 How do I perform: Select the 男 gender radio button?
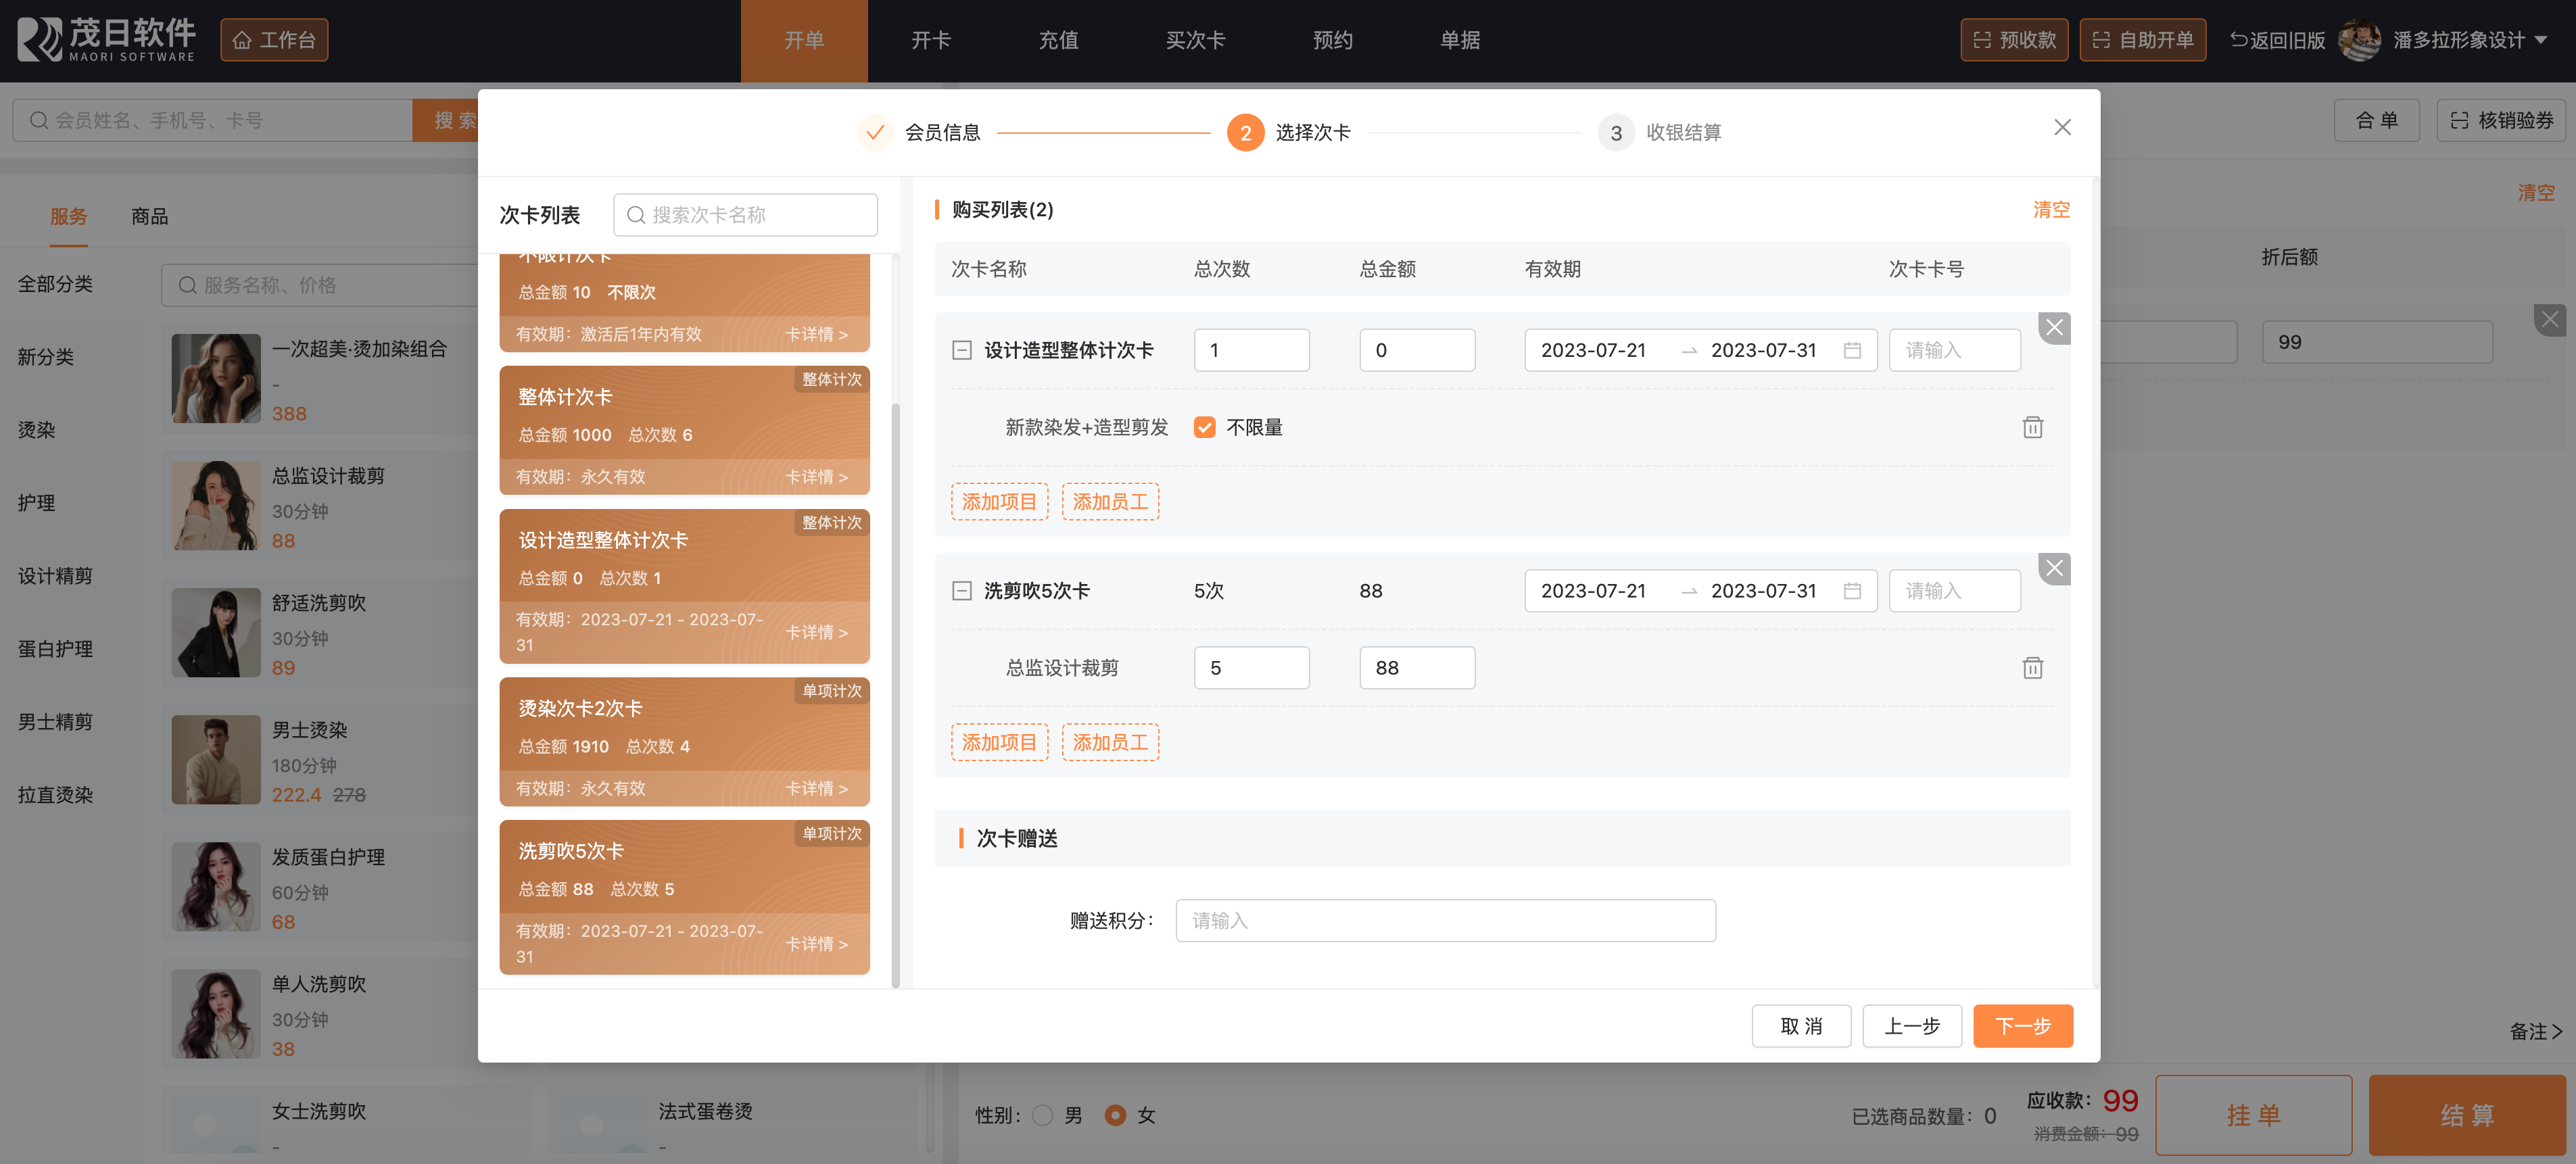(1042, 1115)
